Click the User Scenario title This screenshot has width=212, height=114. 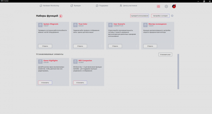pos(119,24)
